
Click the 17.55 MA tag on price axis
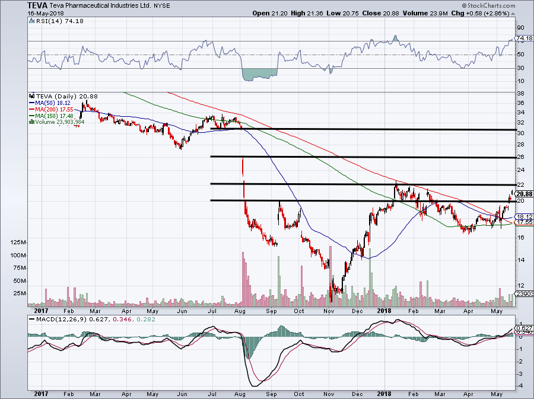point(525,222)
